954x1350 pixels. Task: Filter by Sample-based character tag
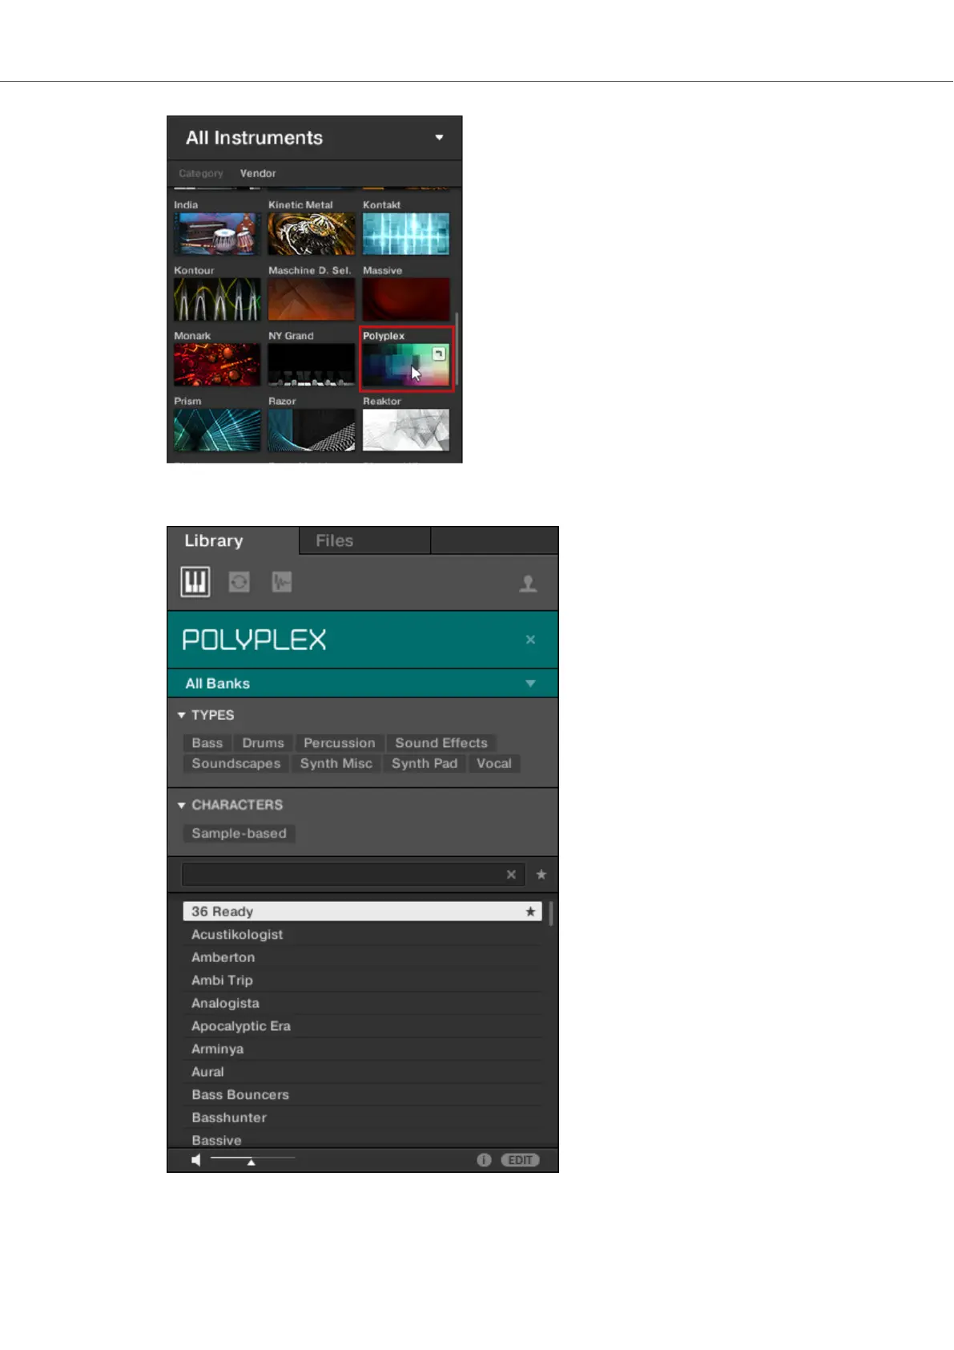(x=240, y=834)
